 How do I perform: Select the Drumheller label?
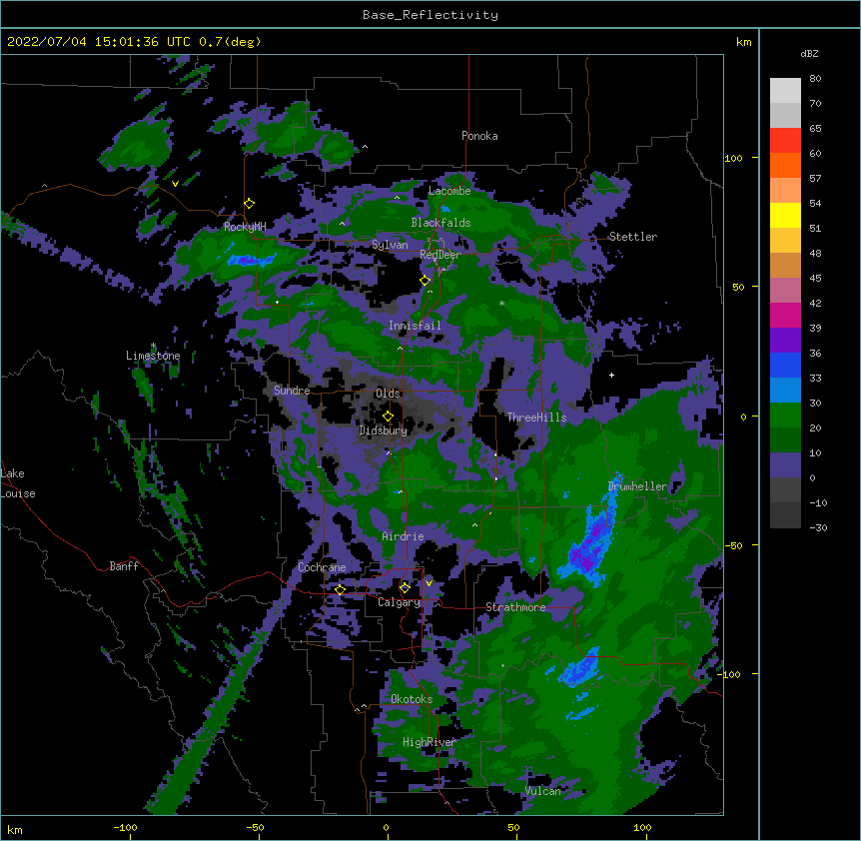click(x=637, y=486)
